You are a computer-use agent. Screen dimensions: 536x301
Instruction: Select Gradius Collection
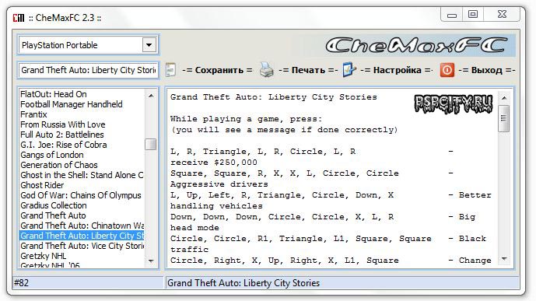point(54,205)
